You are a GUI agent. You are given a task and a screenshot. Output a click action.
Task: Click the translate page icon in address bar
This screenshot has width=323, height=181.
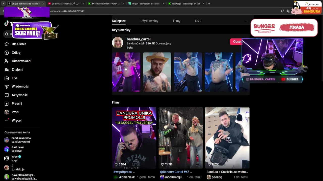(x=288, y=11)
